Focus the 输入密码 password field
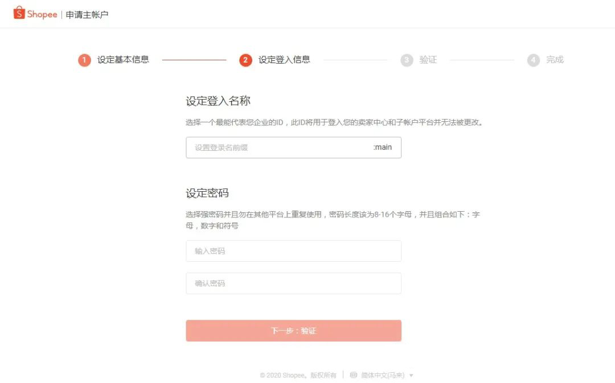 tap(293, 251)
